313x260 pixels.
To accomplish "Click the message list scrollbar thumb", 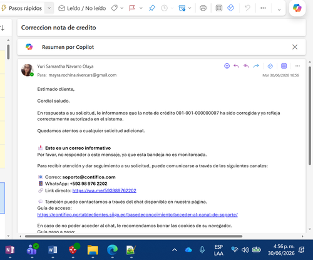I will point(8,52).
